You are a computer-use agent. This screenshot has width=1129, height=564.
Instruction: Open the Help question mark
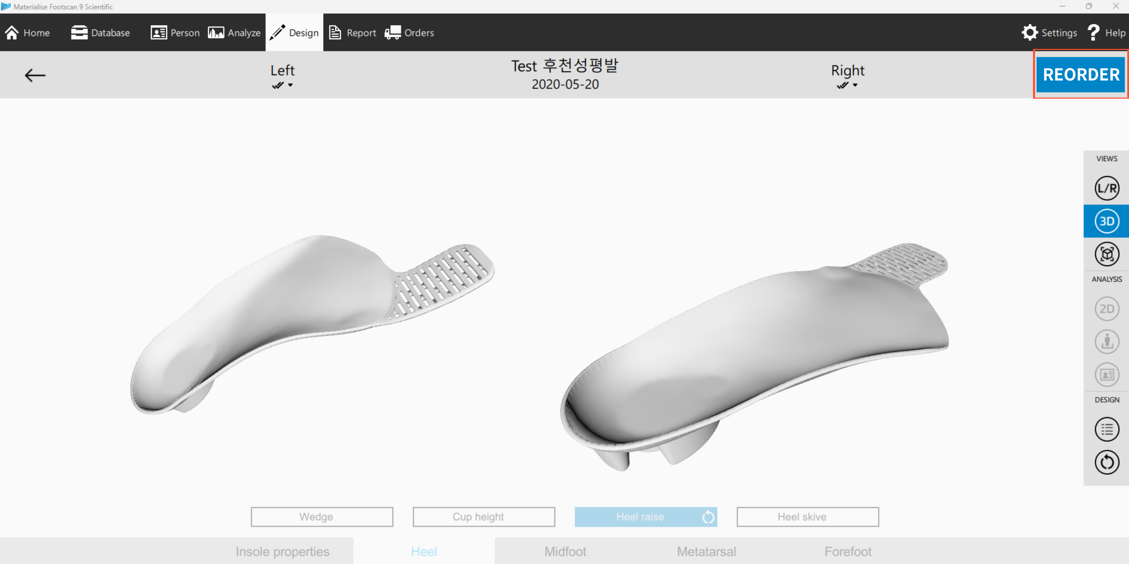1106,33
